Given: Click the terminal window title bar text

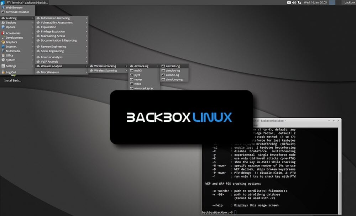Looking at the screenshot, I should (269, 121).
